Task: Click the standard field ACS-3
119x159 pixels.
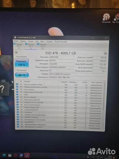Action: click(x=78, y=74)
